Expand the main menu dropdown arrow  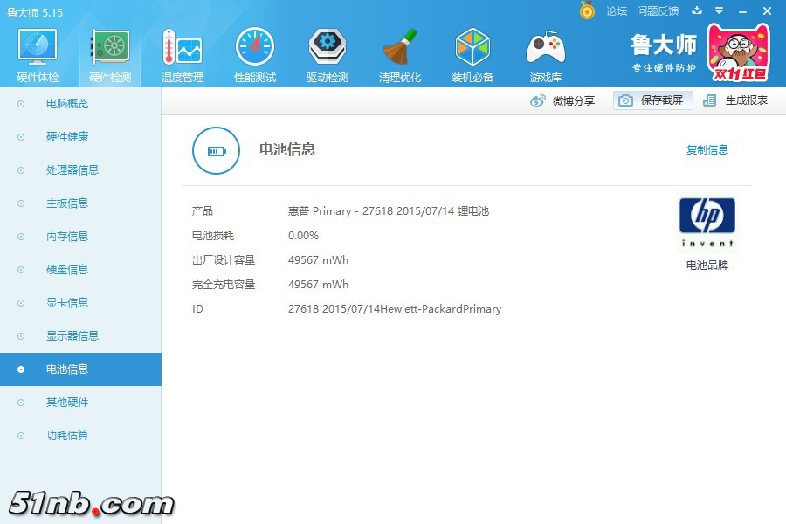tap(720, 10)
